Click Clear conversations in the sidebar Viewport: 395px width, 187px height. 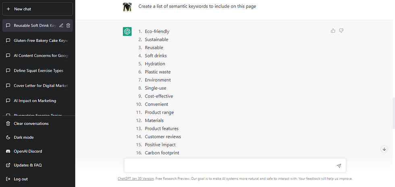click(31, 124)
